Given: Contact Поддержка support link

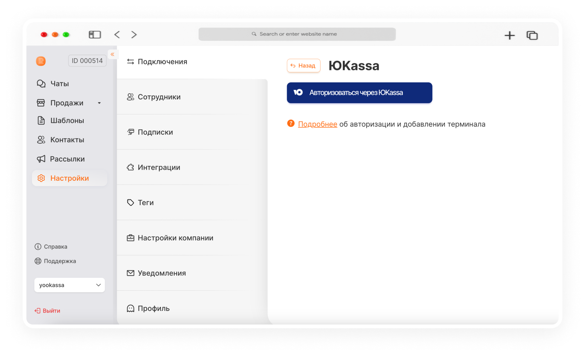Looking at the screenshot, I should point(55,261).
